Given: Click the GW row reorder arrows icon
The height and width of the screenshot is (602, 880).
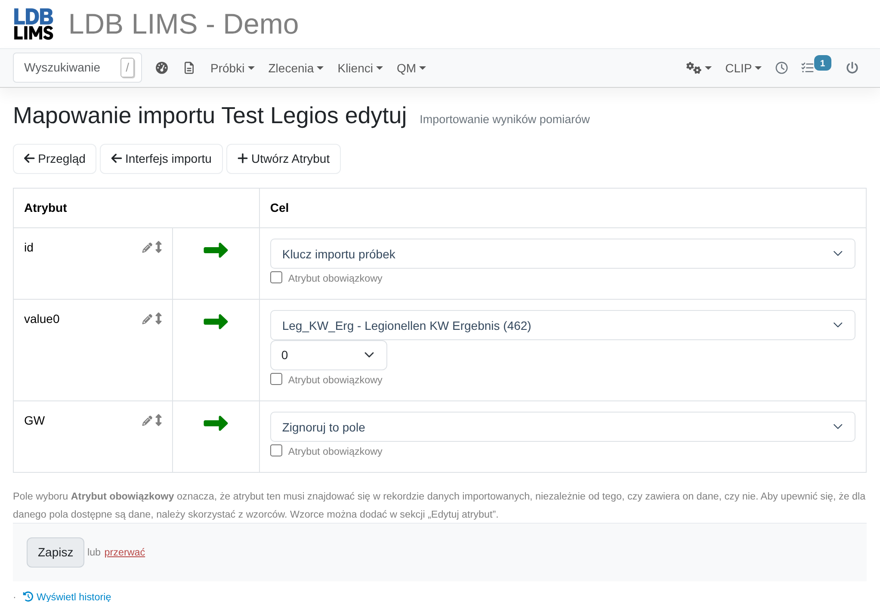Looking at the screenshot, I should 159,420.
